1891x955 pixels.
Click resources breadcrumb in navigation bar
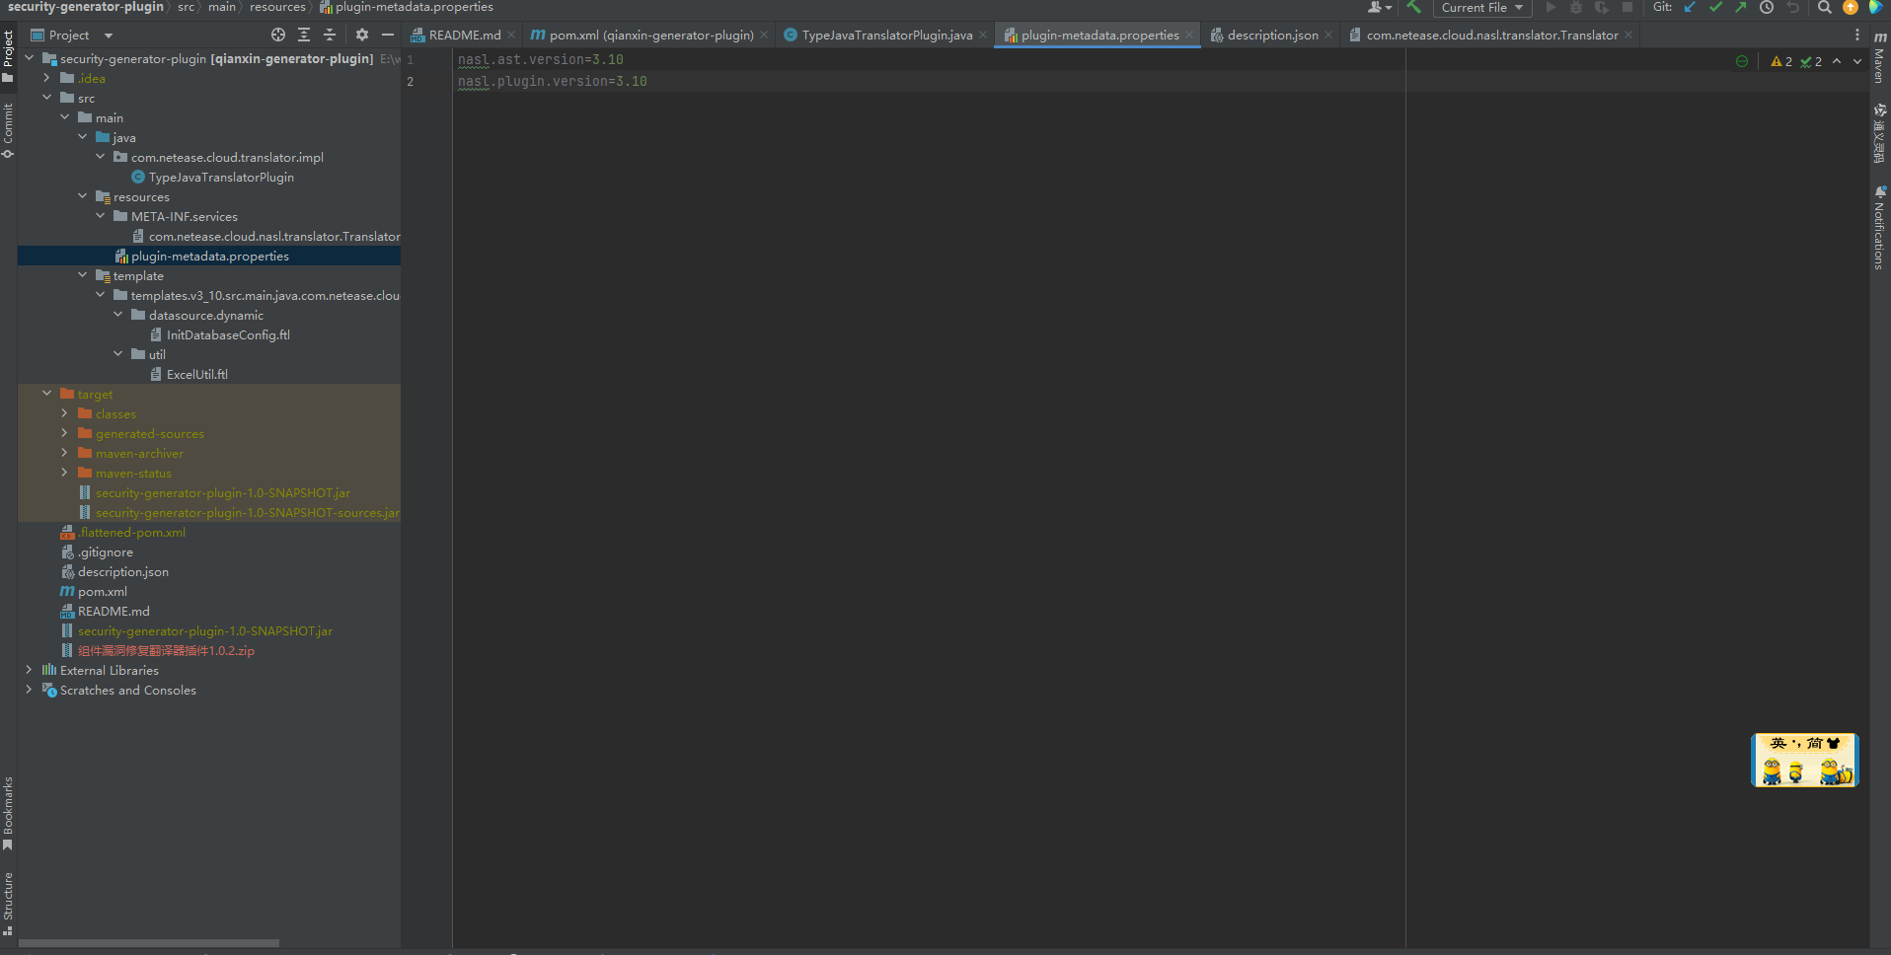277,7
